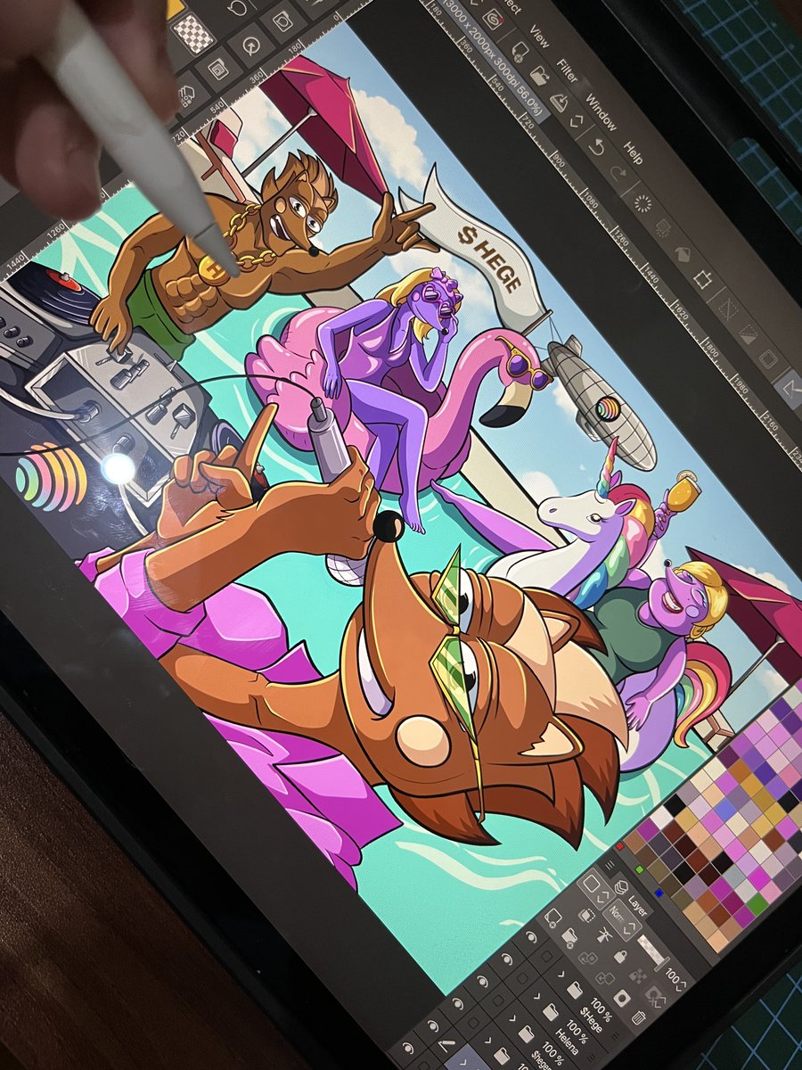
Task: Redo using the greyed forward arrow icon
Action: click(x=618, y=173)
